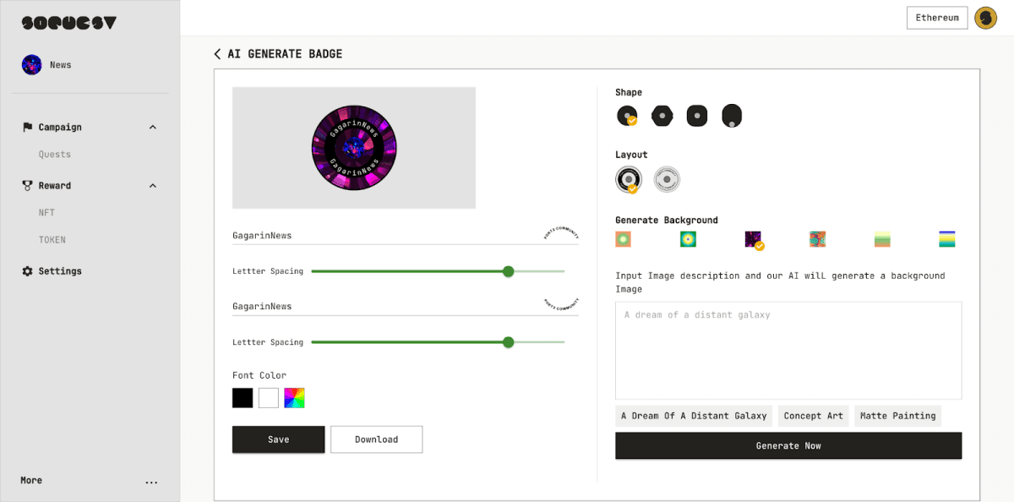Pick the rainbow font color swatch
The image size is (1014, 502).
coord(294,398)
